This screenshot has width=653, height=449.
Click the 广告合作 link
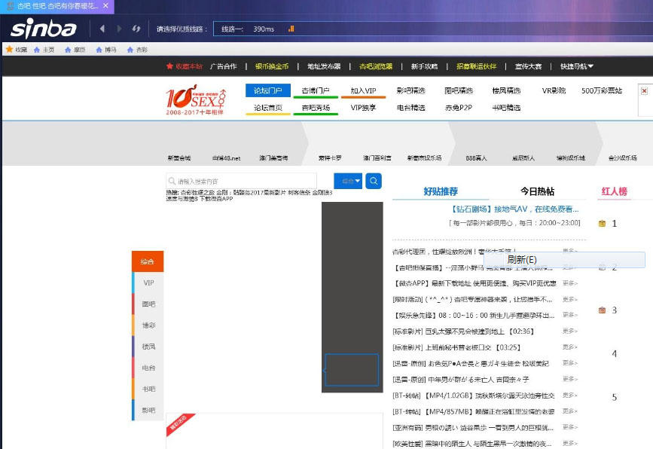[223, 66]
